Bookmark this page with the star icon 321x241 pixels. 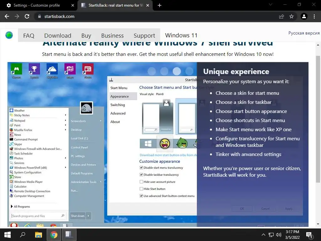pos(292,16)
